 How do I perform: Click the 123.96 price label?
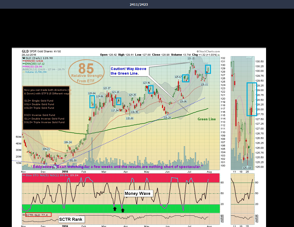(146, 83)
